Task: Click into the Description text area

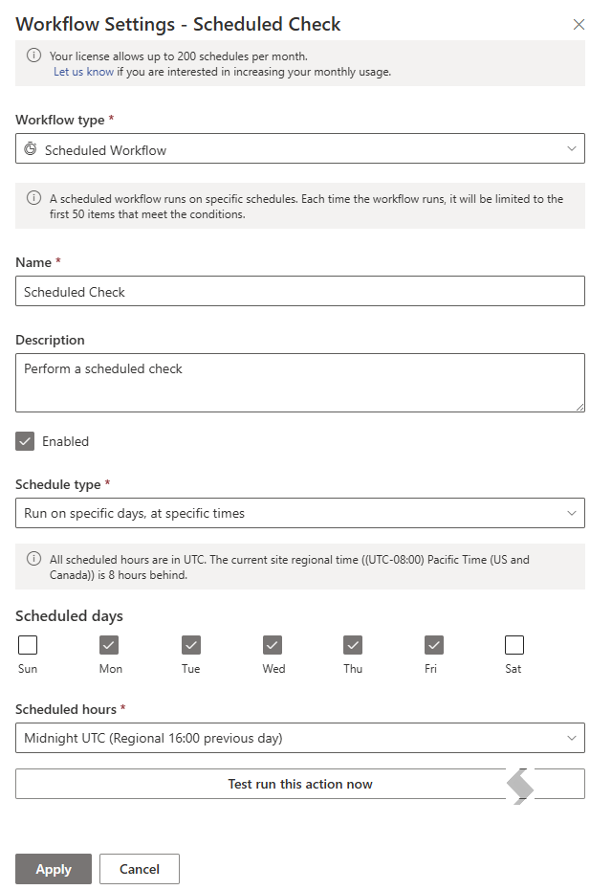Action: click(299, 383)
